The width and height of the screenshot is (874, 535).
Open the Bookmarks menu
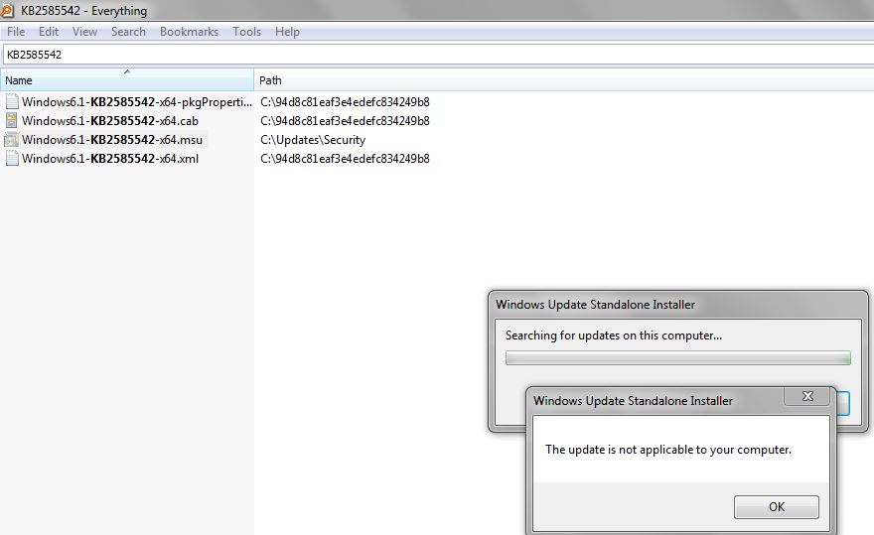189,32
